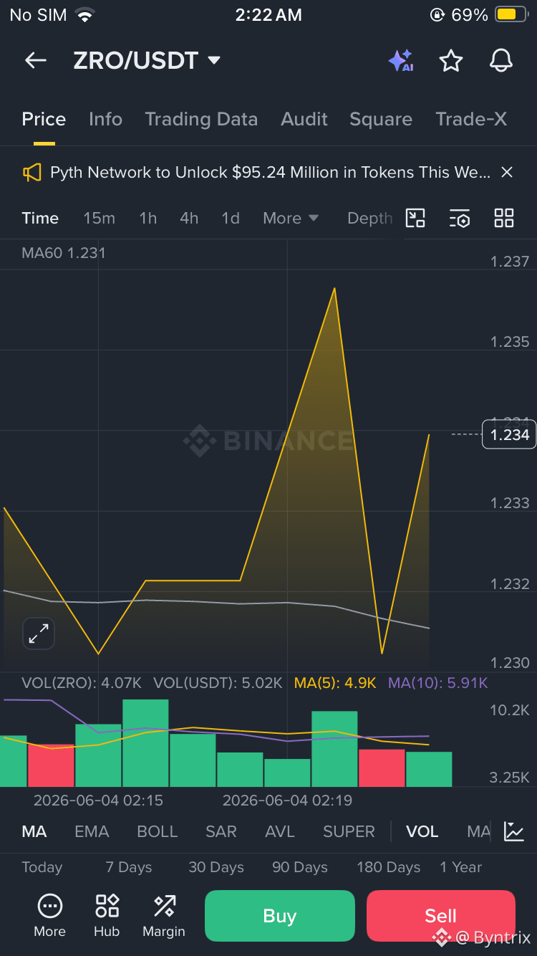Go back with the left arrow
The width and height of the screenshot is (537, 956).
(x=36, y=61)
